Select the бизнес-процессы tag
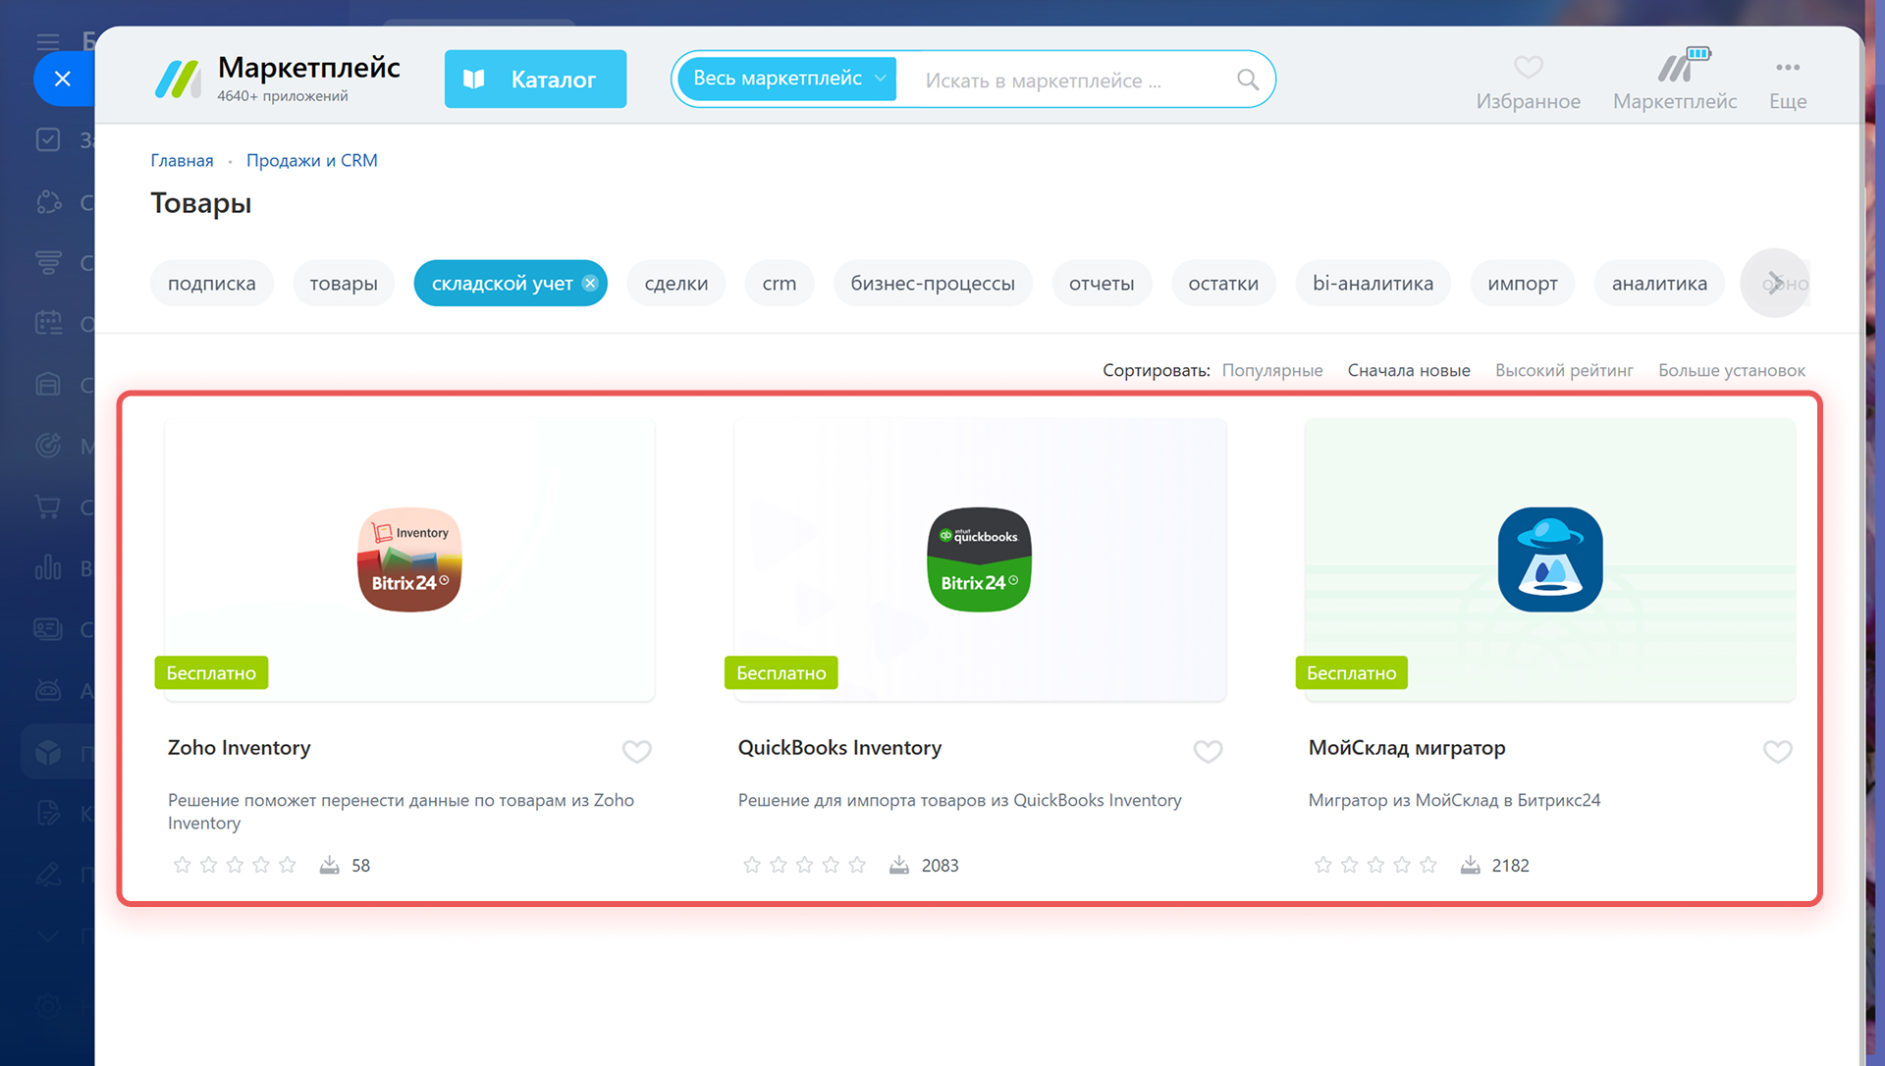 tap(933, 283)
